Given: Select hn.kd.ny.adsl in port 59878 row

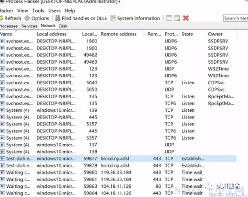Looking at the screenshot, I should [115, 165].
